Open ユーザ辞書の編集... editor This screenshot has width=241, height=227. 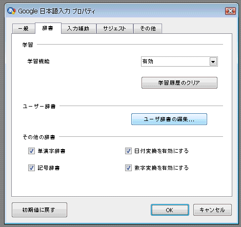[169, 119]
